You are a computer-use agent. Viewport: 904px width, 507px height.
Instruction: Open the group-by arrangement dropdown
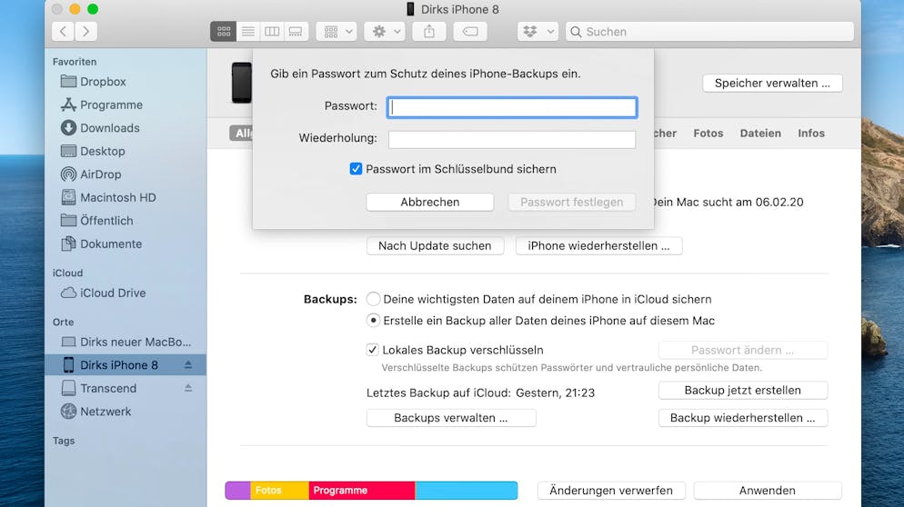click(x=336, y=31)
